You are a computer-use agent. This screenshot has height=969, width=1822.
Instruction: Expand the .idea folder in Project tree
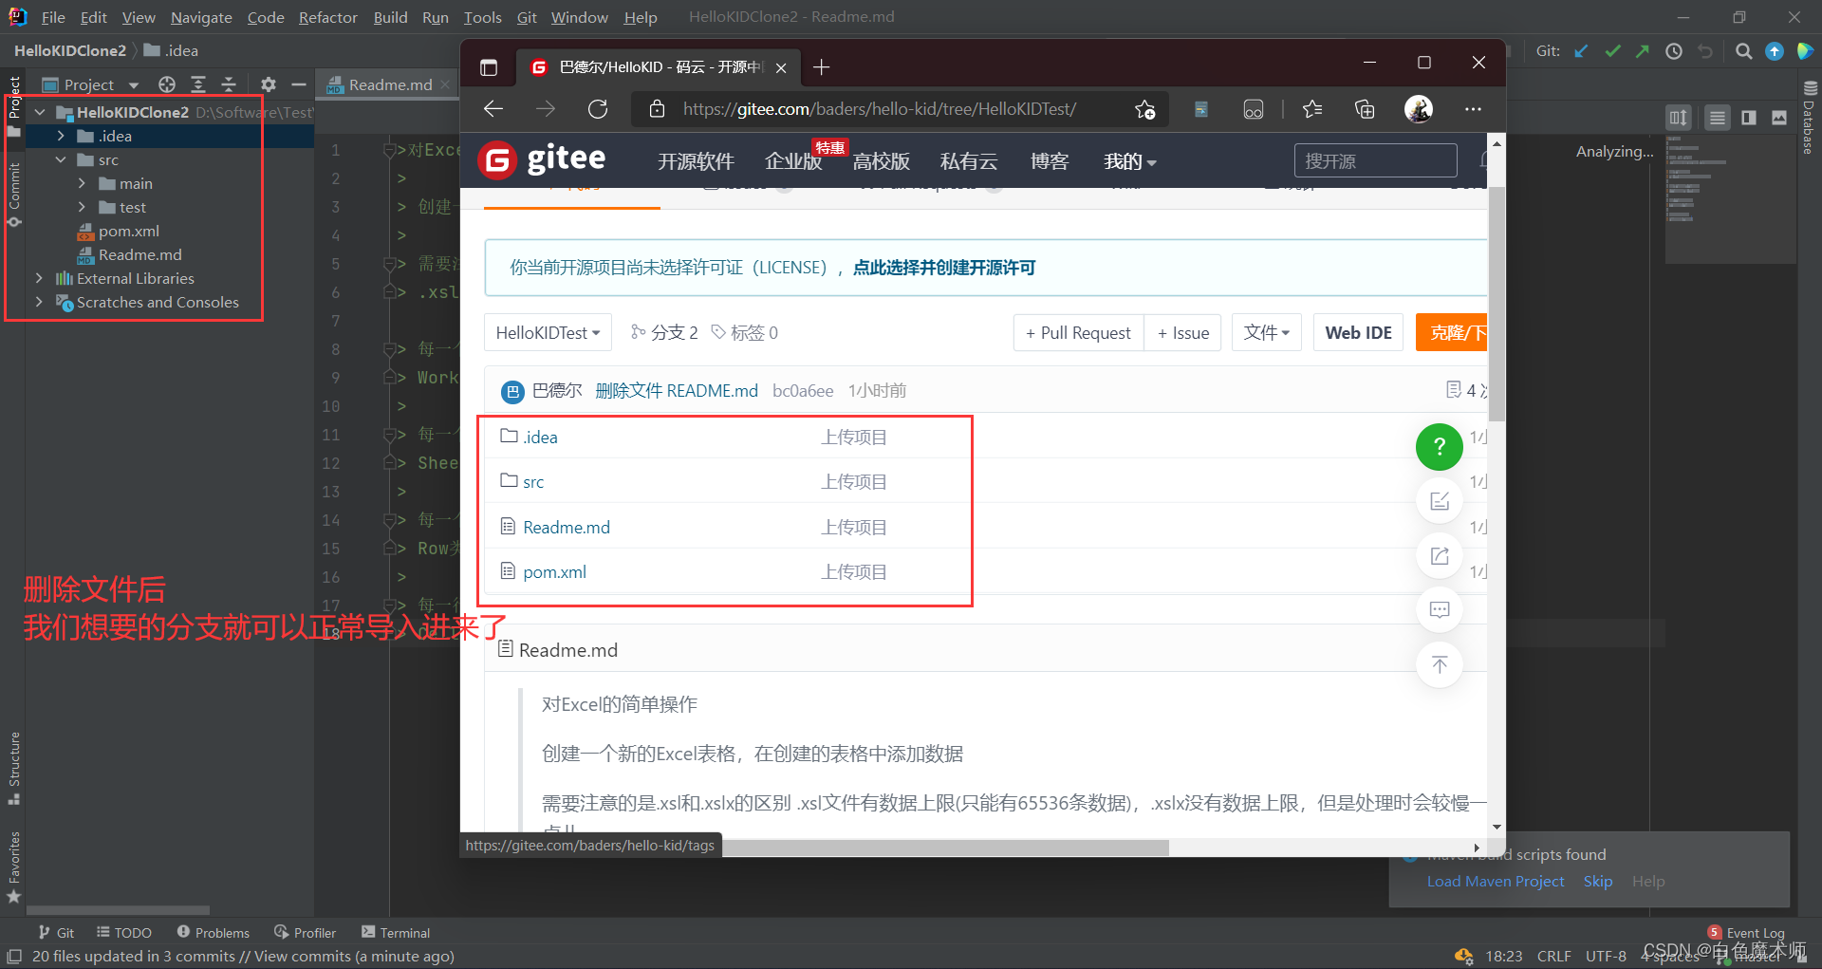(61, 136)
